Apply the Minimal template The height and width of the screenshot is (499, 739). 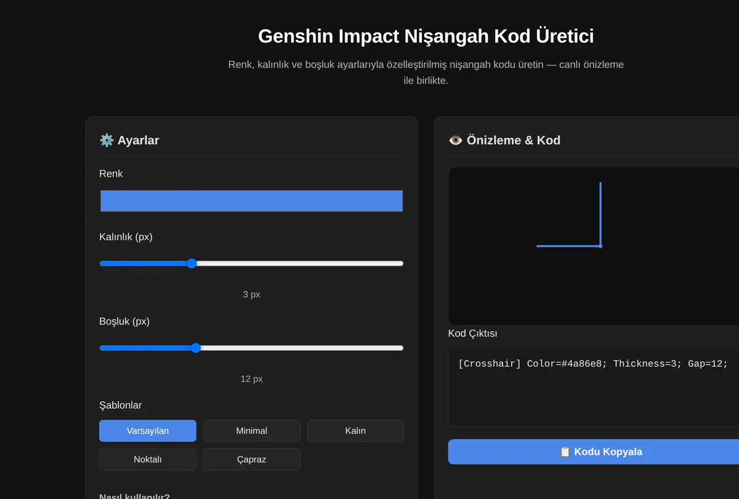pyautogui.click(x=251, y=431)
